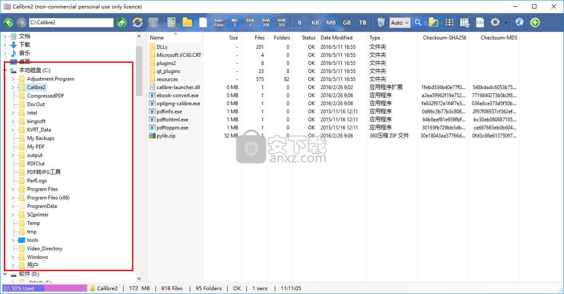Click the calibre-launcher.dll file icon
Screen dimensions: 564x294
(152, 87)
